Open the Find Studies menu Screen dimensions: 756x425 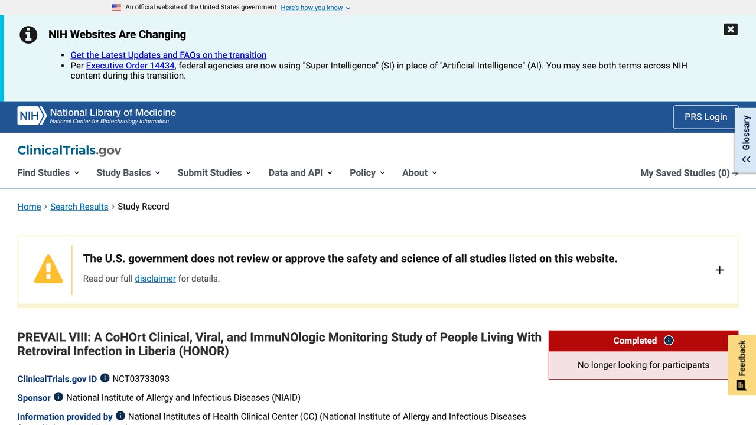pyautogui.click(x=48, y=173)
